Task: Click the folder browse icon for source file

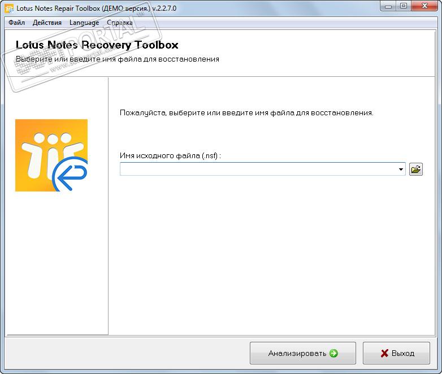Action: [x=416, y=169]
